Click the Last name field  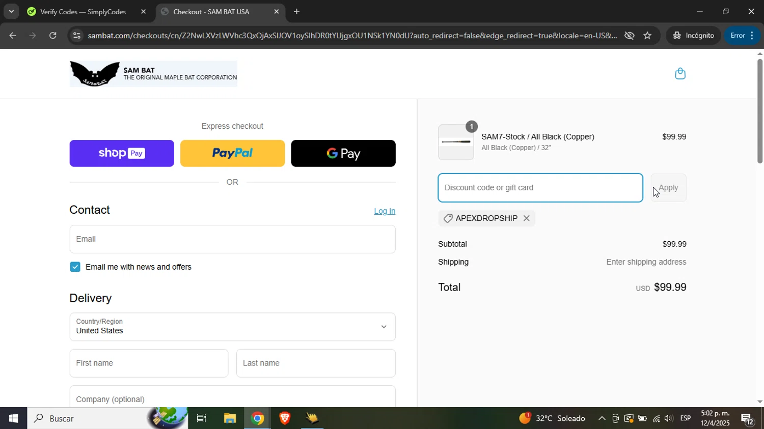316,363
